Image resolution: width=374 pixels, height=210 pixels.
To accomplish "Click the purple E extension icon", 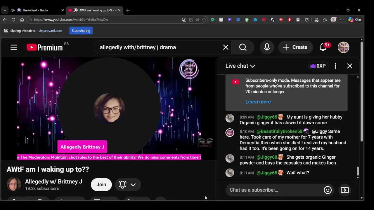I will (x=230, y=20).
